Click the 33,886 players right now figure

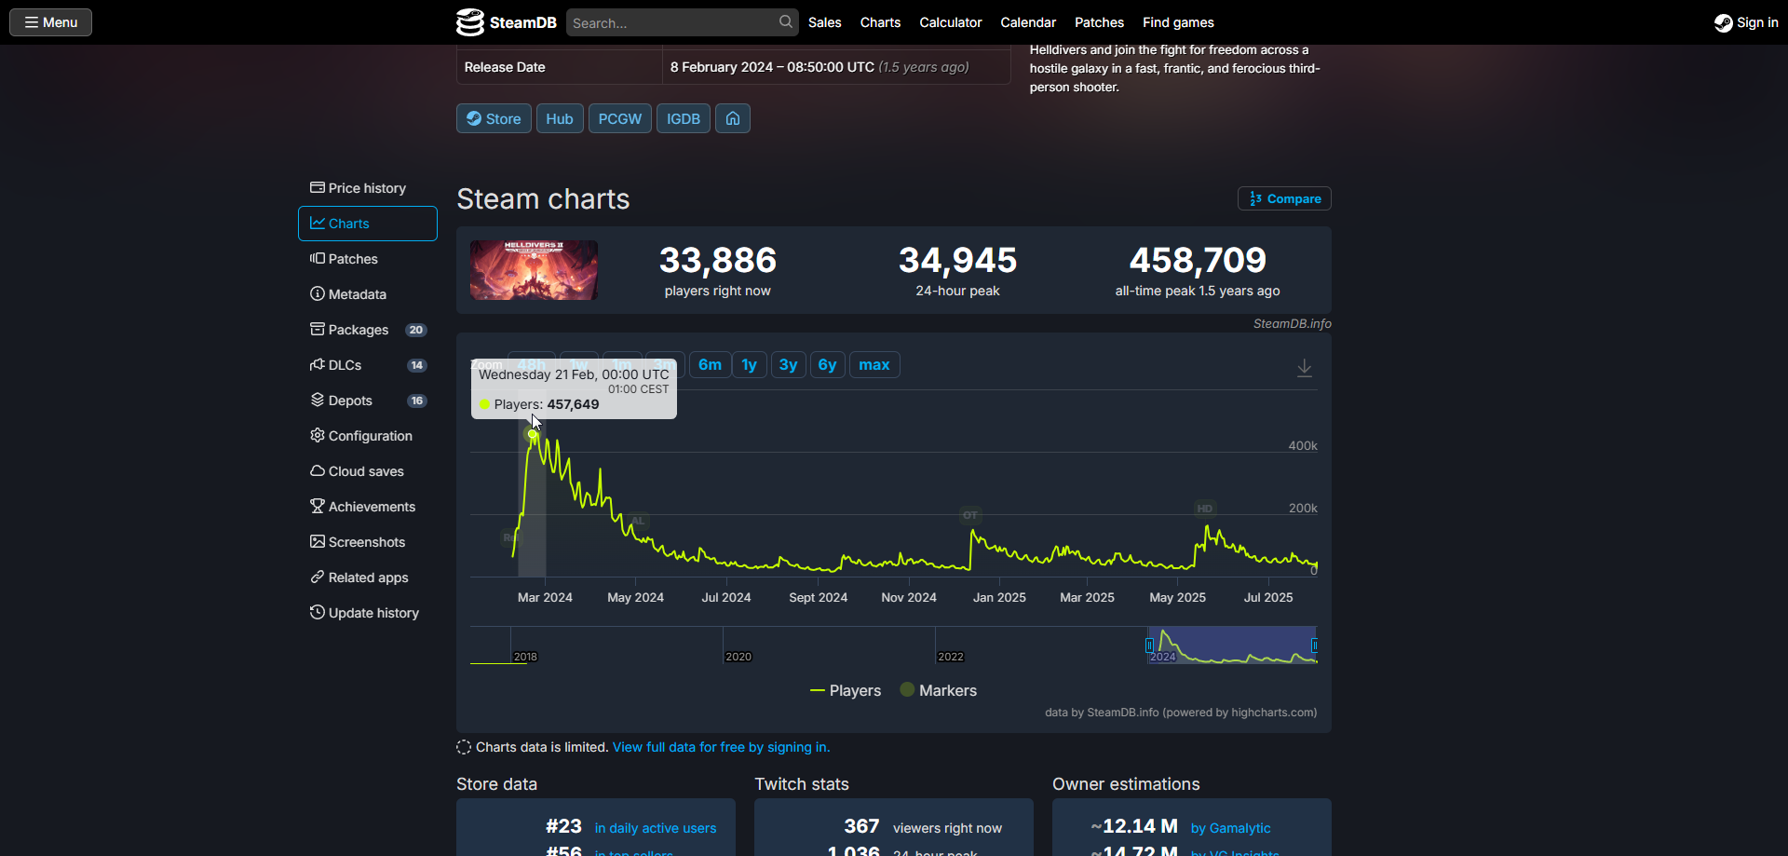point(718,260)
